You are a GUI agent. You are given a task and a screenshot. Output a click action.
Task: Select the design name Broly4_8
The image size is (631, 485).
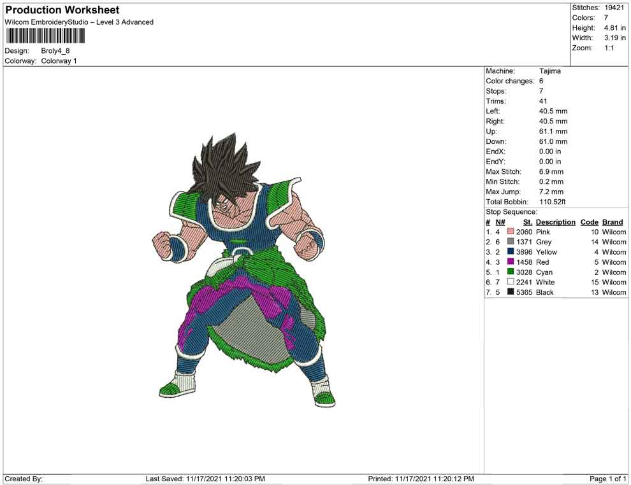(x=59, y=50)
